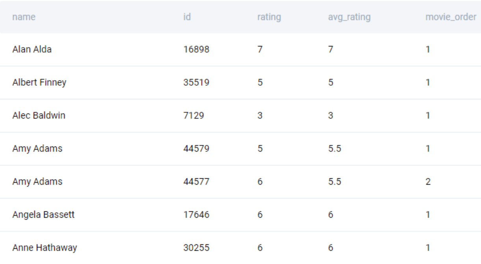The height and width of the screenshot is (264, 481).
Task: Select id cell 7129
Action: tap(194, 115)
